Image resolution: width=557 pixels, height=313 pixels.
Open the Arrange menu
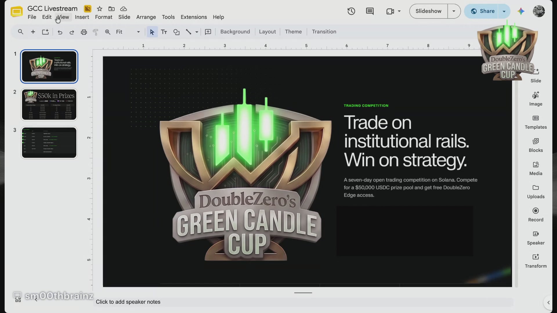pyautogui.click(x=146, y=17)
